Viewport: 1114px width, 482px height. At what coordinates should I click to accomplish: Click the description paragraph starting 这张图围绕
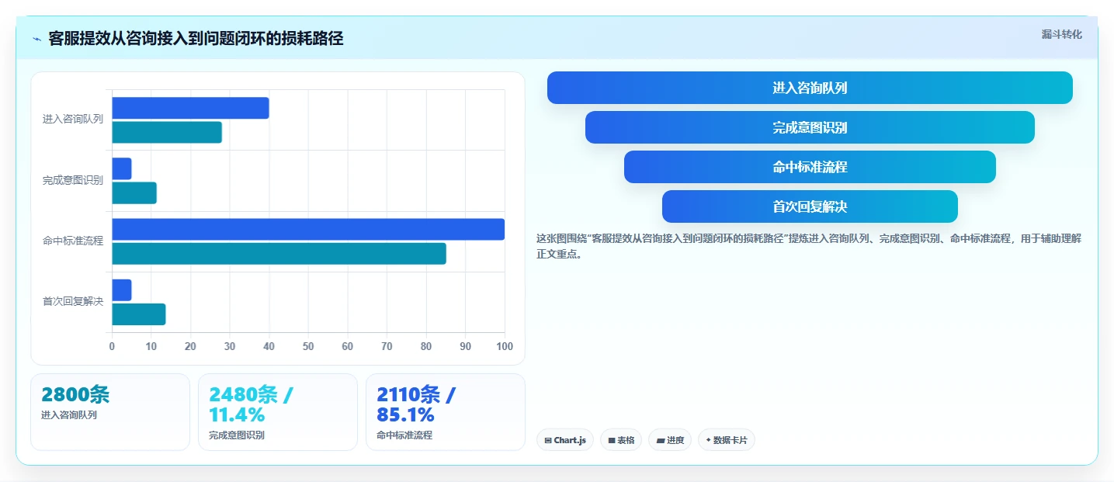coord(809,246)
